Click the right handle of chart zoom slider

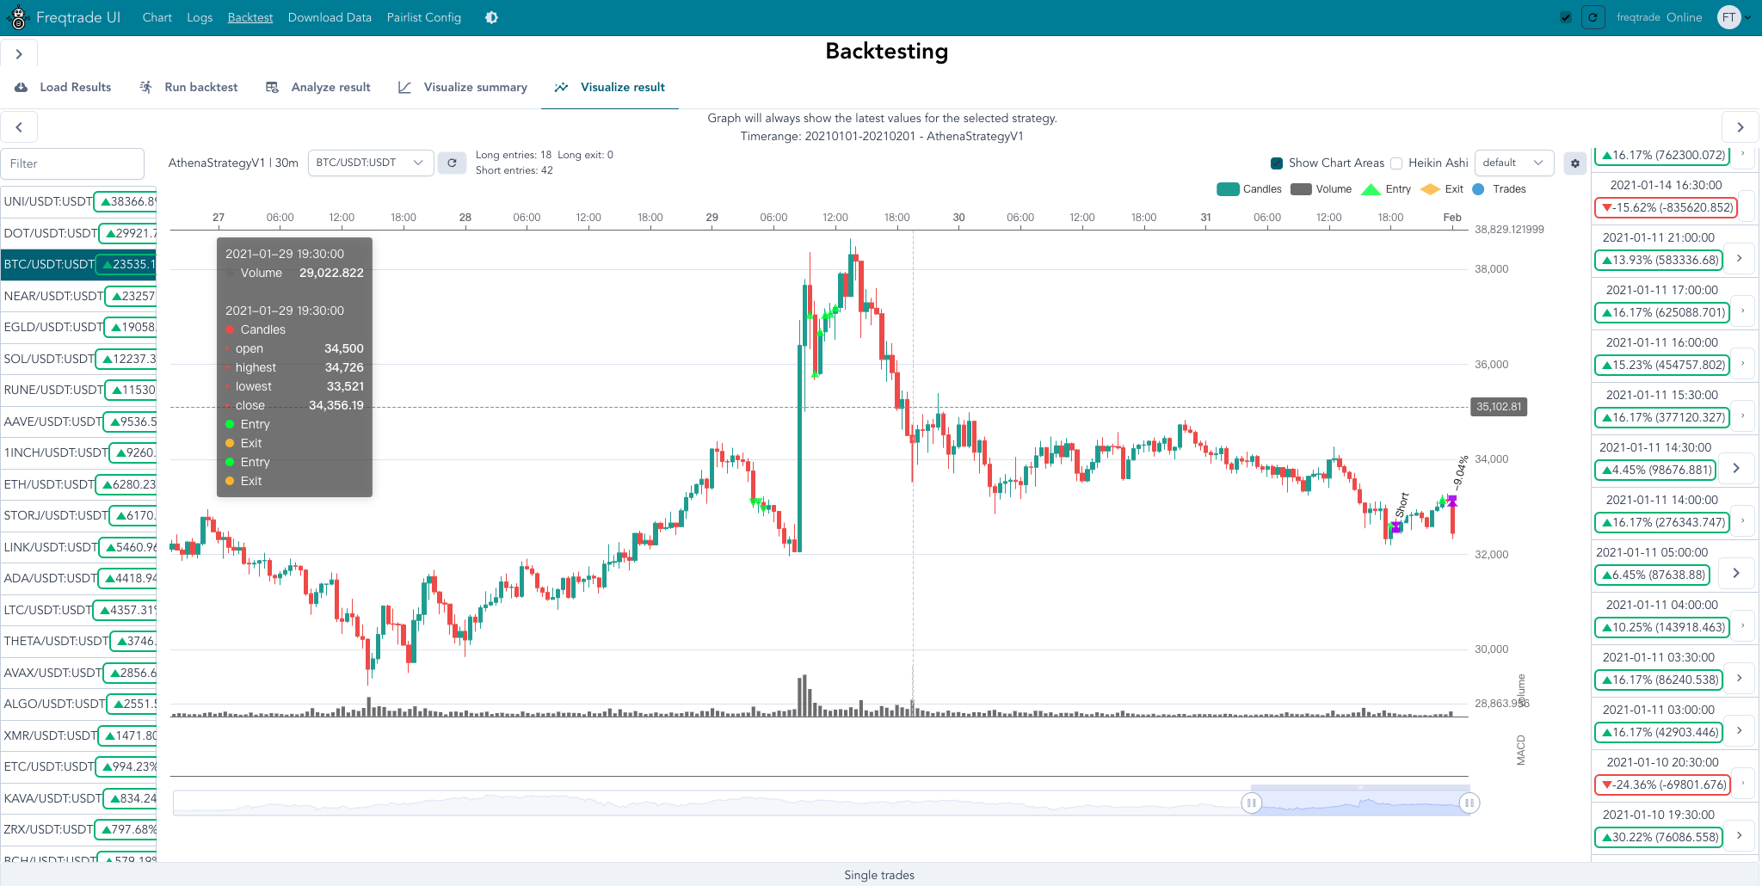[x=1469, y=803]
